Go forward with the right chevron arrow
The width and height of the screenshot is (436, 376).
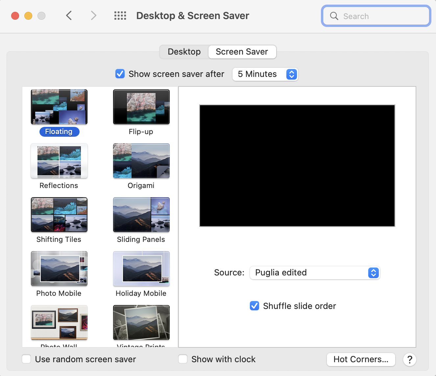point(94,15)
